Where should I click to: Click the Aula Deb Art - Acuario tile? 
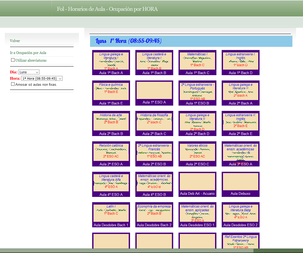(x=197, y=184)
